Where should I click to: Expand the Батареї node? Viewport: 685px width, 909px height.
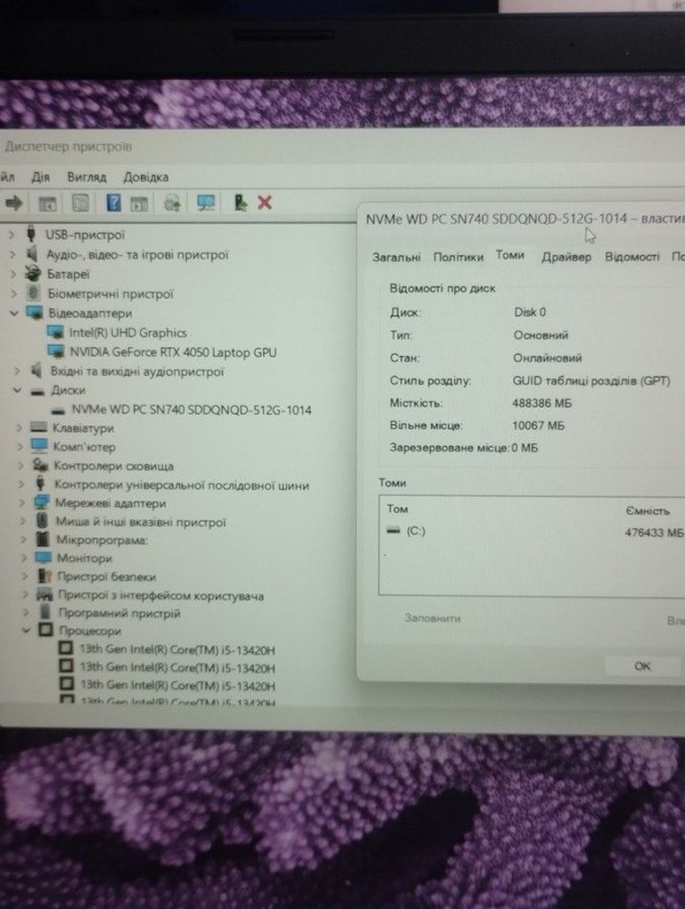(12, 274)
